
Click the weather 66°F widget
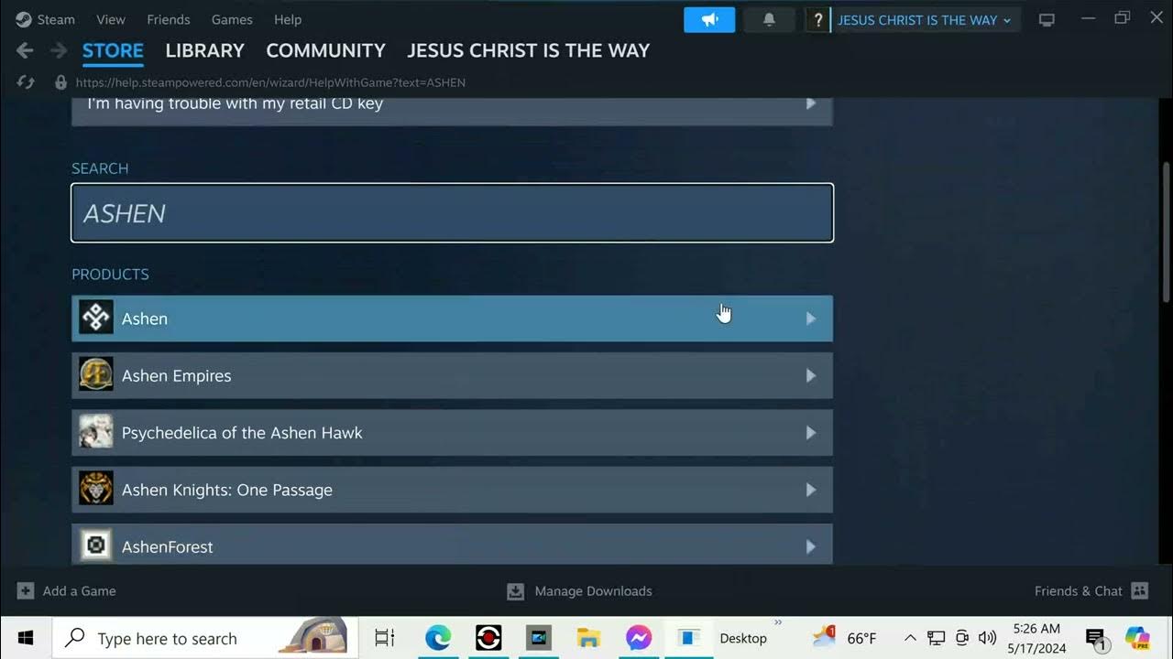point(845,638)
